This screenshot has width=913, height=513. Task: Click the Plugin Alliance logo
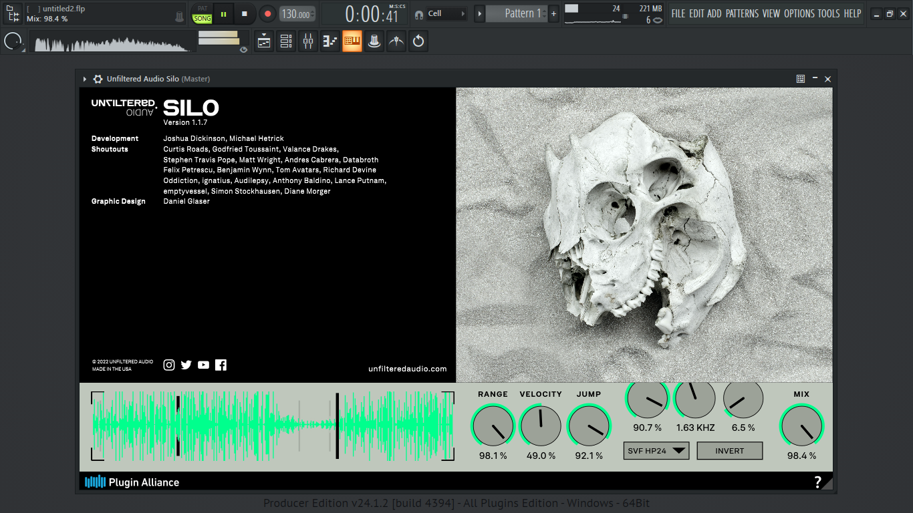coord(132,482)
